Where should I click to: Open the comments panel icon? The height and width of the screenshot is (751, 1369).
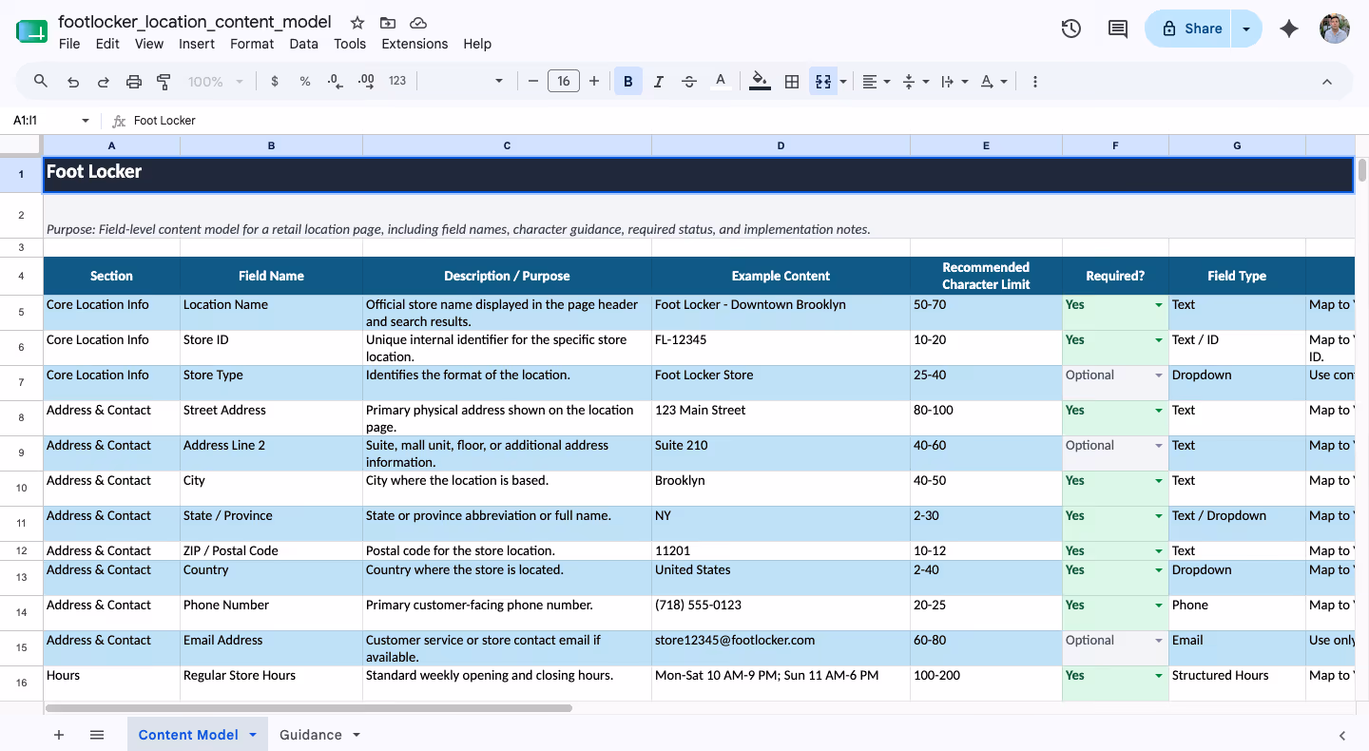[1118, 29]
